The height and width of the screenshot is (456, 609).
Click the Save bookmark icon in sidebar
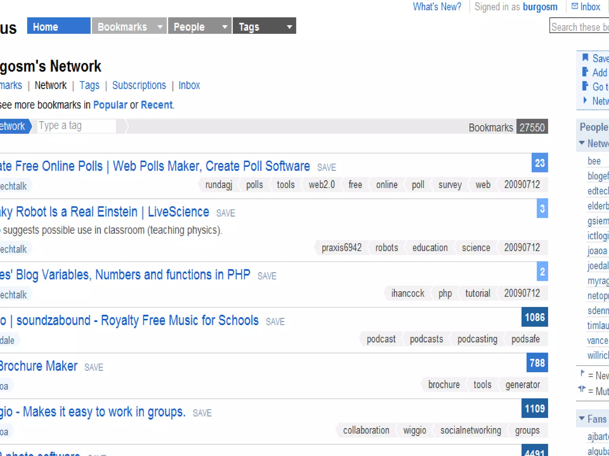tap(585, 58)
